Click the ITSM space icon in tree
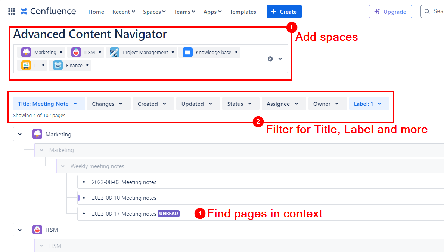 pyautogui.click(x=37, y=230)
